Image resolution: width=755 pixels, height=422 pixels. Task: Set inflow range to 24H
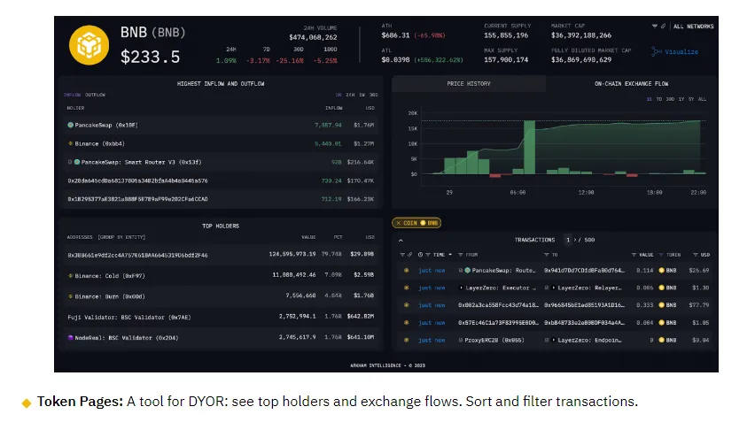click(350, 95)
